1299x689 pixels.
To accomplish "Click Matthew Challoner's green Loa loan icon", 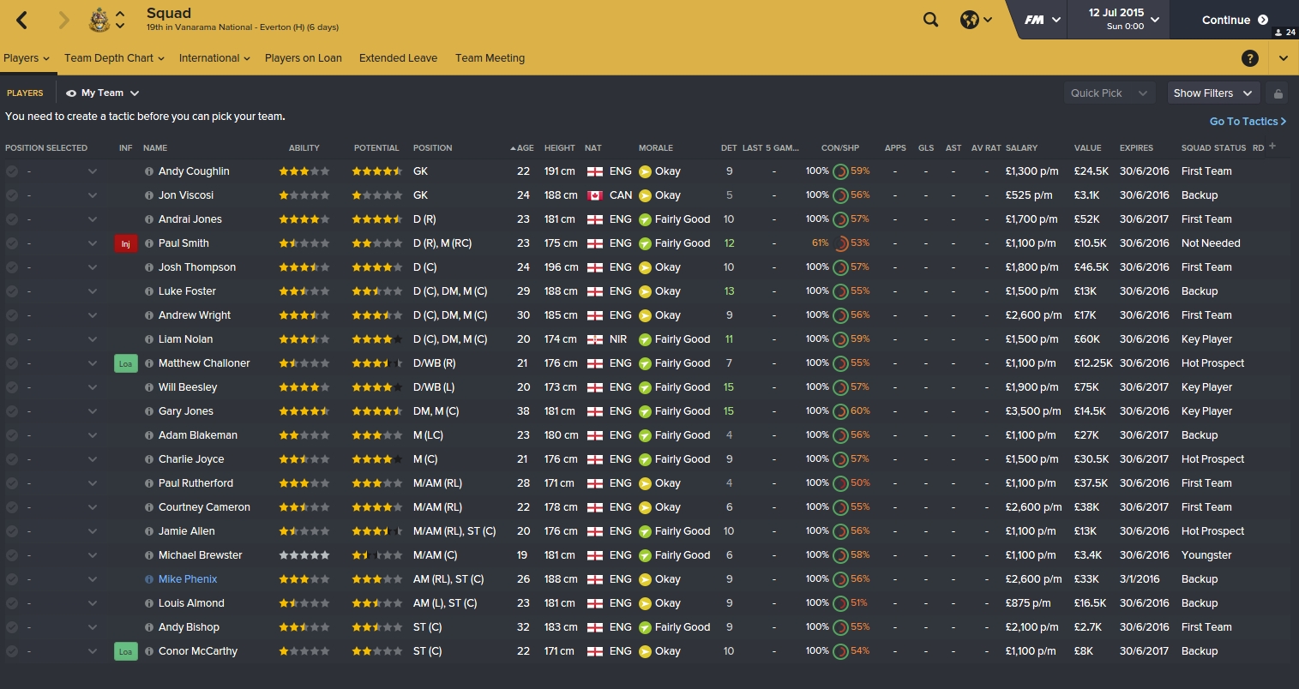I will [125, 363].
